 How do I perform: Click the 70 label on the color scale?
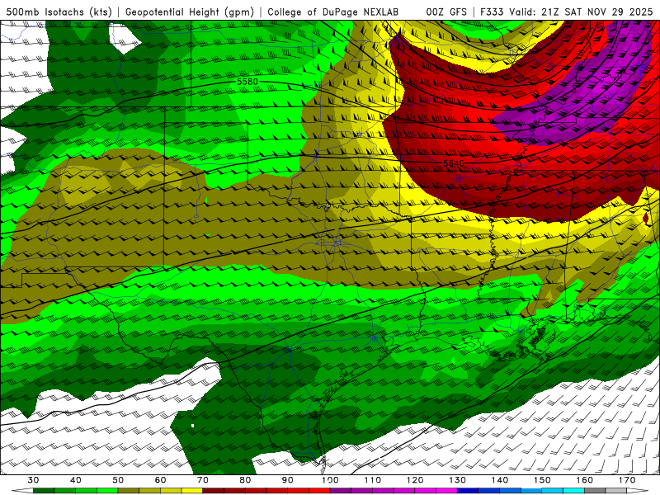point(203,480)
